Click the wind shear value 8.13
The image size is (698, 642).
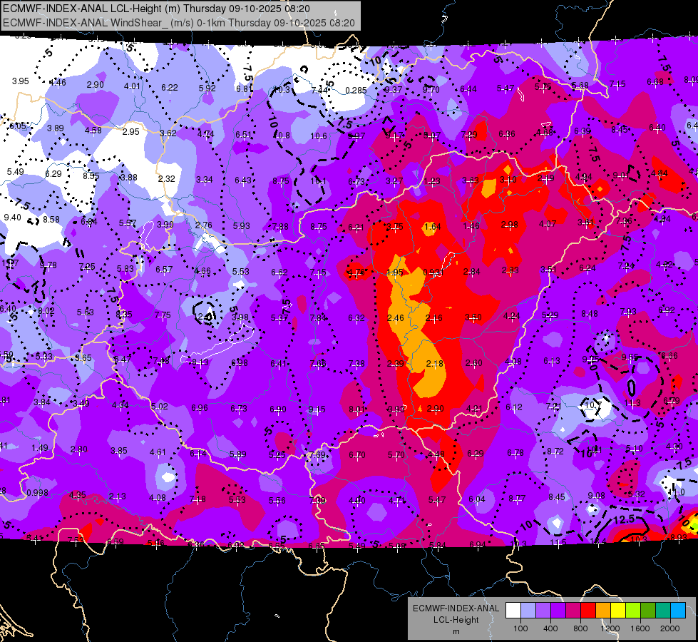(x=200, y=362)
